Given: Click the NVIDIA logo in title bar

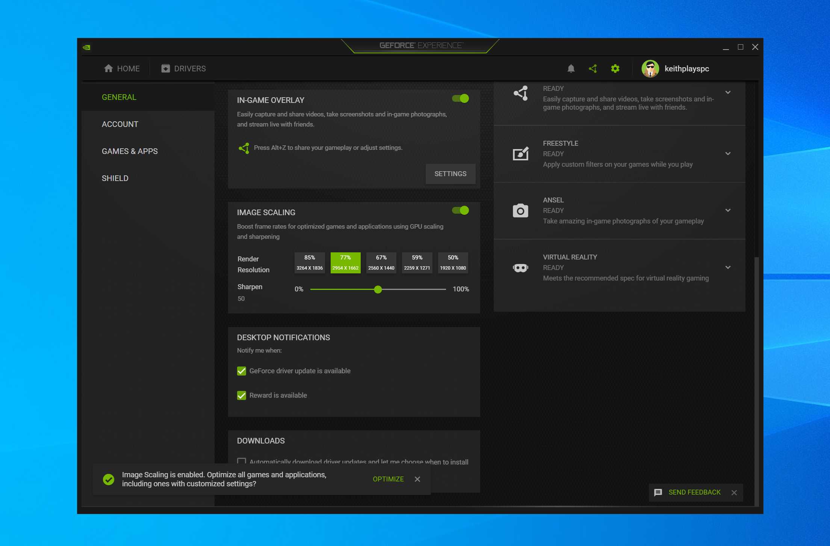Looking at the screenshot, I should 86,47.
